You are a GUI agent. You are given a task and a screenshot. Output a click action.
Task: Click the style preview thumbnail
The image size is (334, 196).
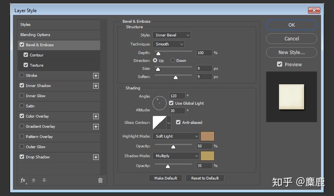[x=292, y=97]
